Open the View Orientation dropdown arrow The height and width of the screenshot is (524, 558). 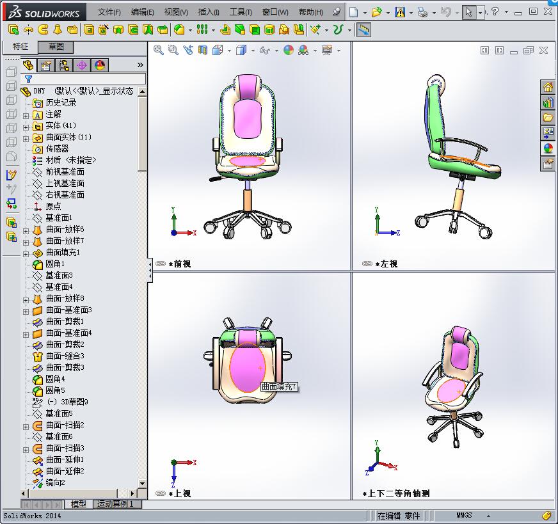tap(229, 51)
